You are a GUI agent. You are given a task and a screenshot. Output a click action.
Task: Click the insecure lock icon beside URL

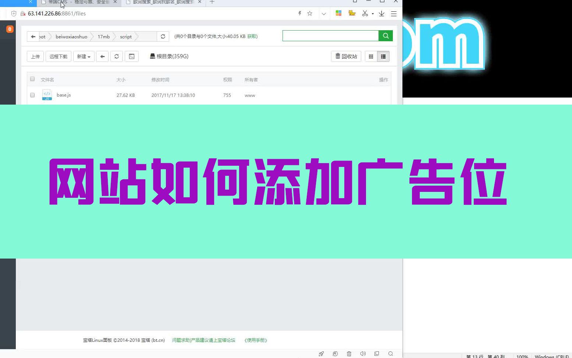23,14
